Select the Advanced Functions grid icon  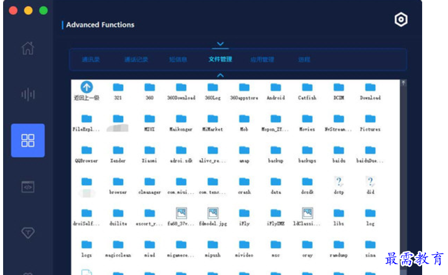pyautogui.click(x=28, y=140)
